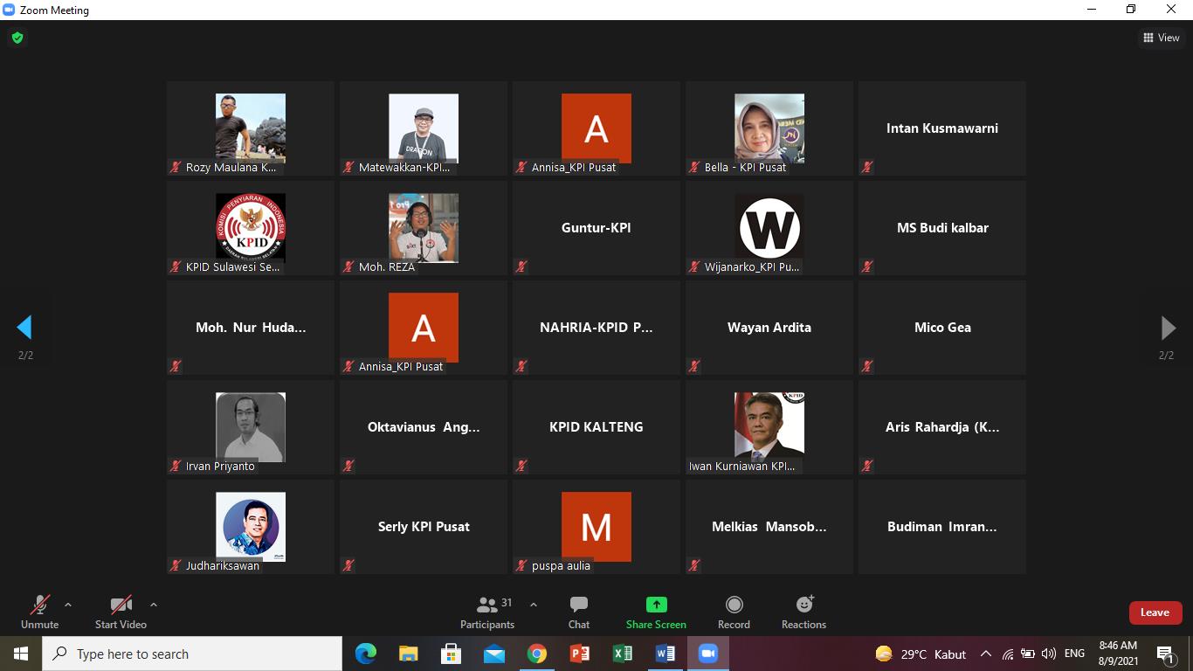Select the KPID Sulawesi participant tile
The width and height of the screenshot is (1193, 671).
click(x=251, y=228)
